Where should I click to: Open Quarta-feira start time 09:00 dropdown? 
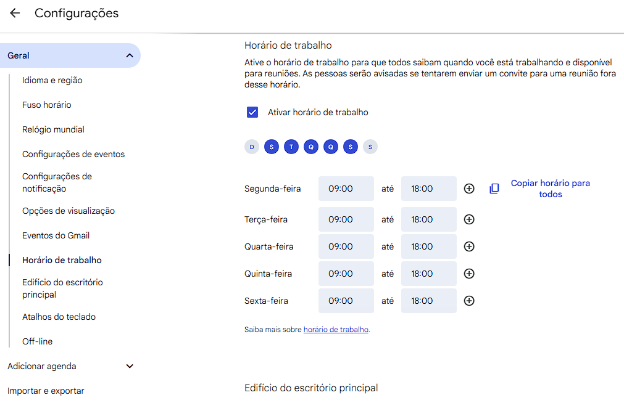[x=346, y=246]
